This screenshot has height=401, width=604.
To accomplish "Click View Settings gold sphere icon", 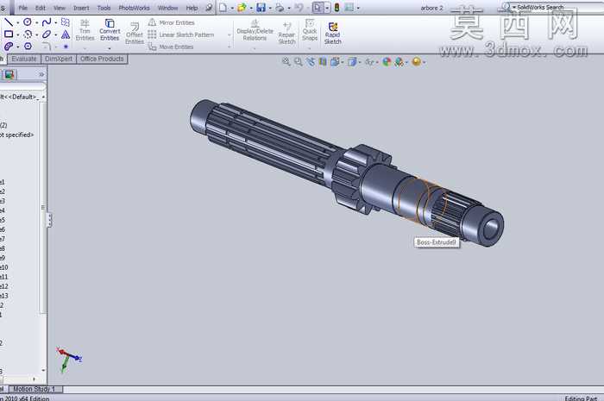I will [x=416, y=61].
